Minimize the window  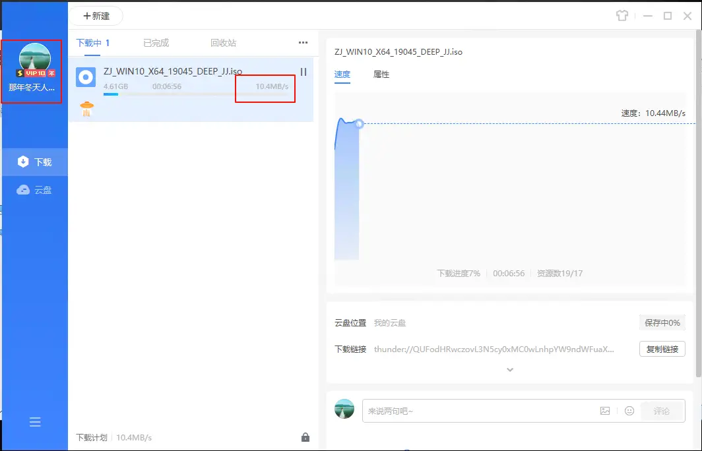click(647, 16)
